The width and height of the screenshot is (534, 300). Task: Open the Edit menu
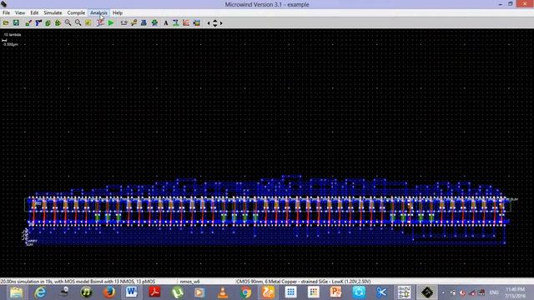pyautogui.click(x=34, y=12)
